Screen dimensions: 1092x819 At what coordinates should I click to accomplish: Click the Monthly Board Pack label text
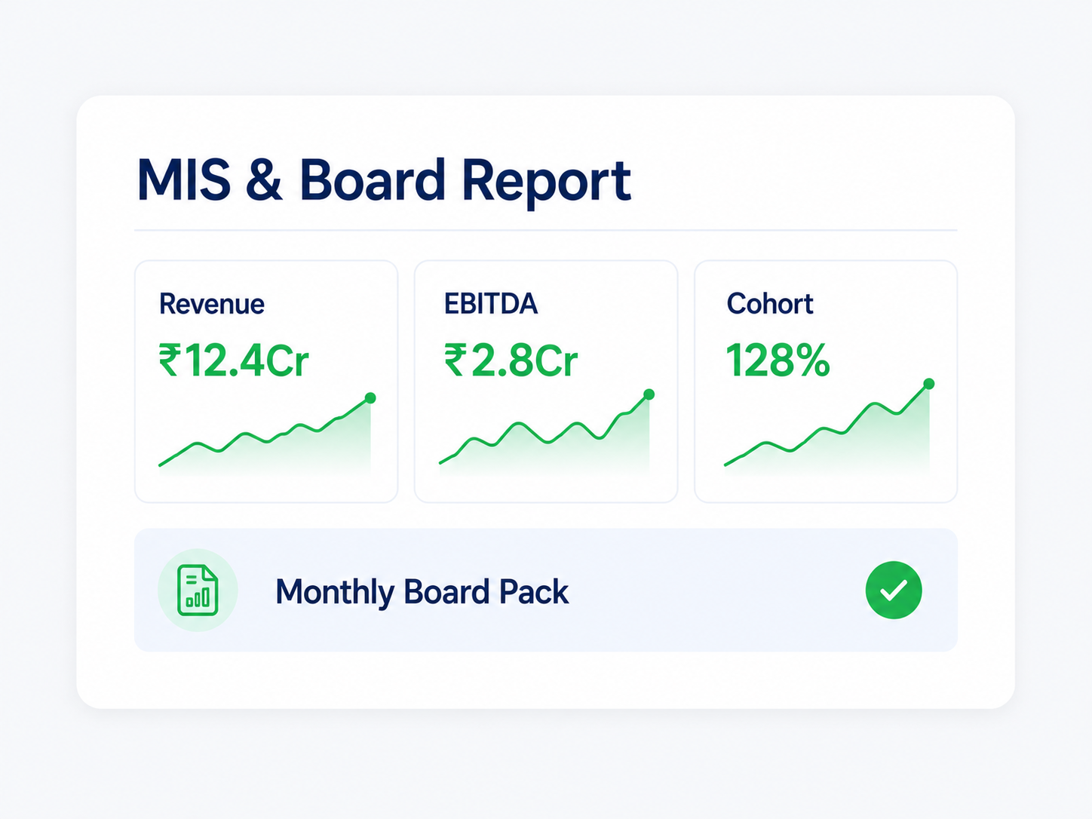pos(422,592)
